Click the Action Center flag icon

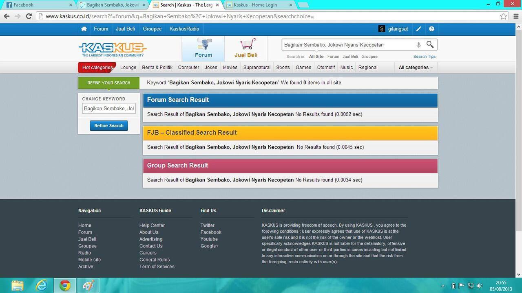click(x=462, y=286)
